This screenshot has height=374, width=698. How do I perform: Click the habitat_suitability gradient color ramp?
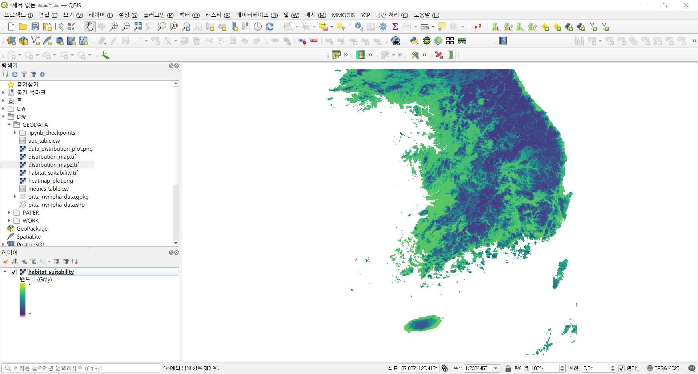[x=23, y=300]
